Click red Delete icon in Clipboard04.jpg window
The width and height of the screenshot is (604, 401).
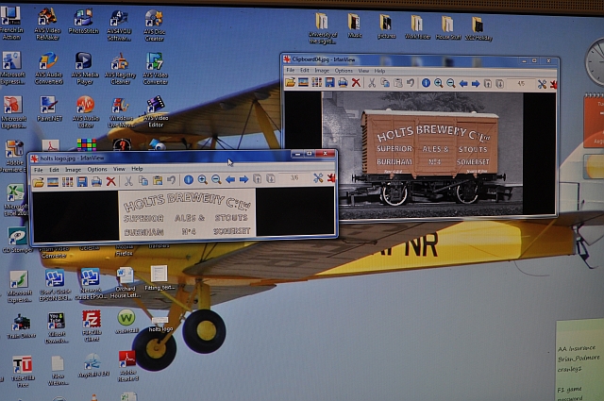[356, 82]
